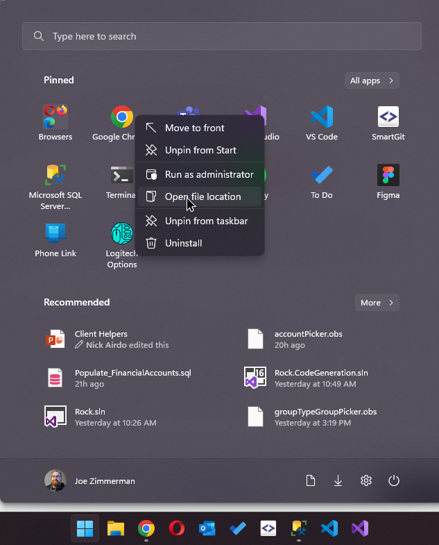
Task: Open Outlook from the taskbar
Action: coord(207,528)
